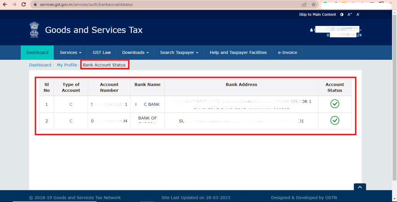
Task: Toggle the high contrast mode icon
Action: click(x=342, y=14)
